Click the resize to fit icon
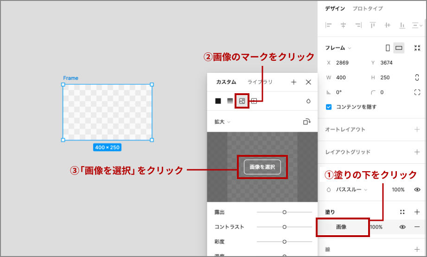The height and width of the screenshot is (257, 427). coord(417,48)
